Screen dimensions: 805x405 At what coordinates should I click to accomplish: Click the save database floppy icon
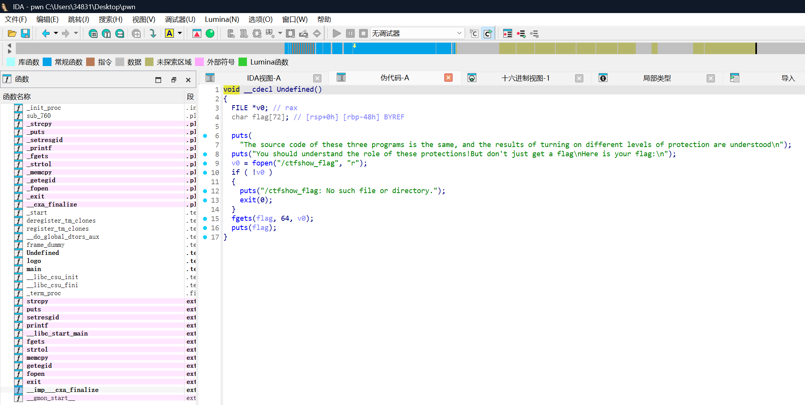click(25, 33)
